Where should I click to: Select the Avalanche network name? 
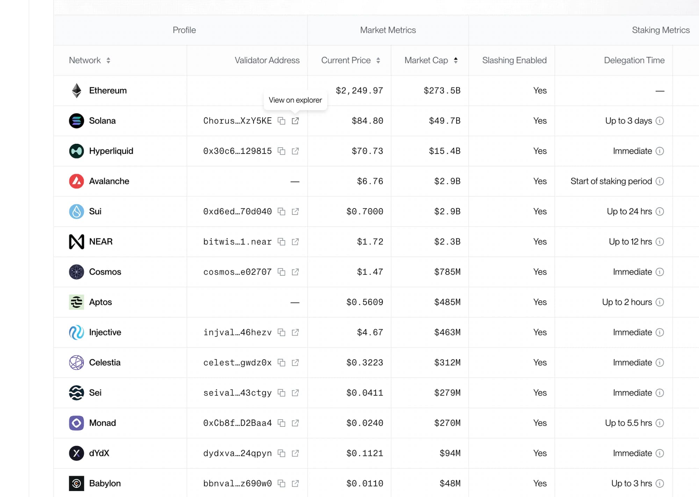pyautogui.click(x=109, y=181)
